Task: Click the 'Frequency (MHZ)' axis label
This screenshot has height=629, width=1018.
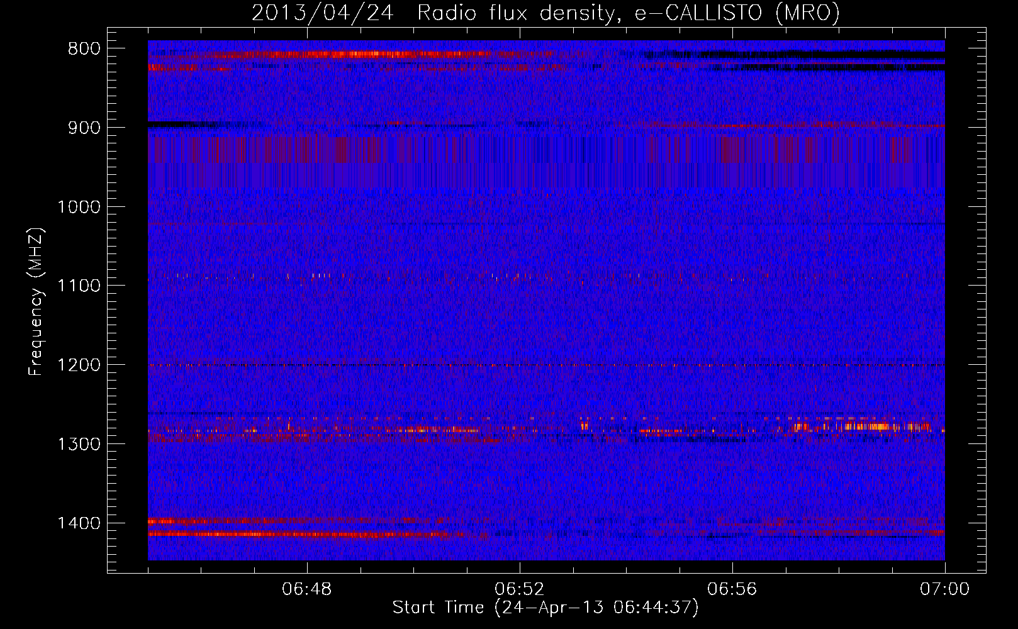Action: pos(36,302)
